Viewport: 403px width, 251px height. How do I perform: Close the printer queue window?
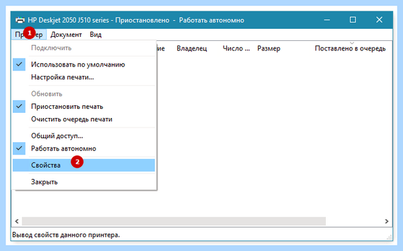pyautogui.click(x=379, y=19)
